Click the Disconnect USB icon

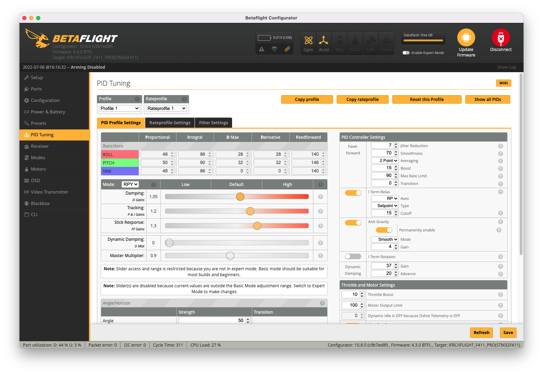[501, 37]
